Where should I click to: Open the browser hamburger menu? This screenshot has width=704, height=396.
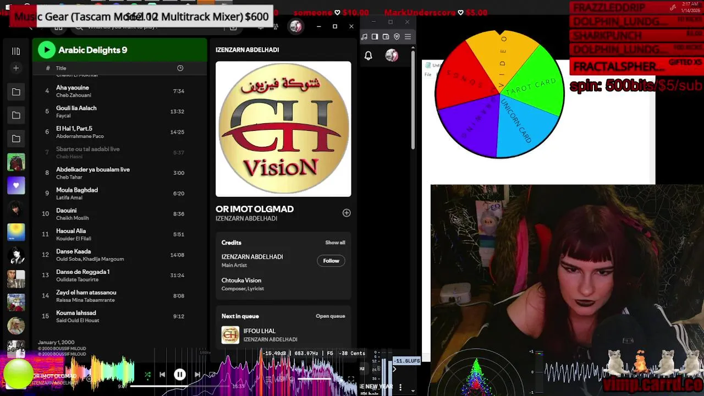point(408,37)
